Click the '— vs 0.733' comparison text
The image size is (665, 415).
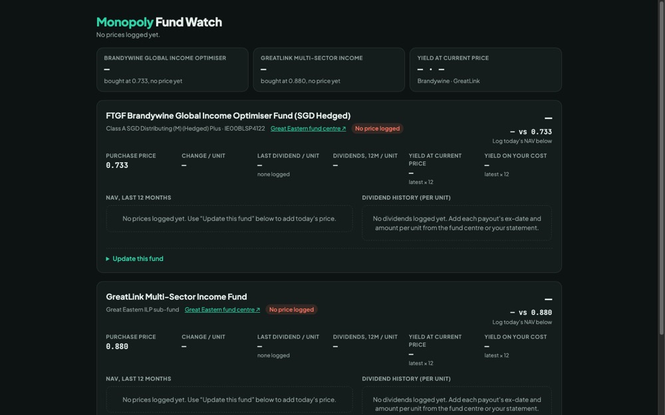tap(531, 131)
